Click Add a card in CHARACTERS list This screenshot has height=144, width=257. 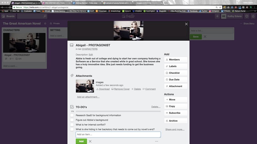click(10, 66)
